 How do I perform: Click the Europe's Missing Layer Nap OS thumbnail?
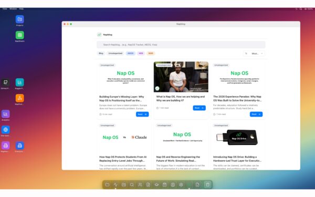click(124, 77)
